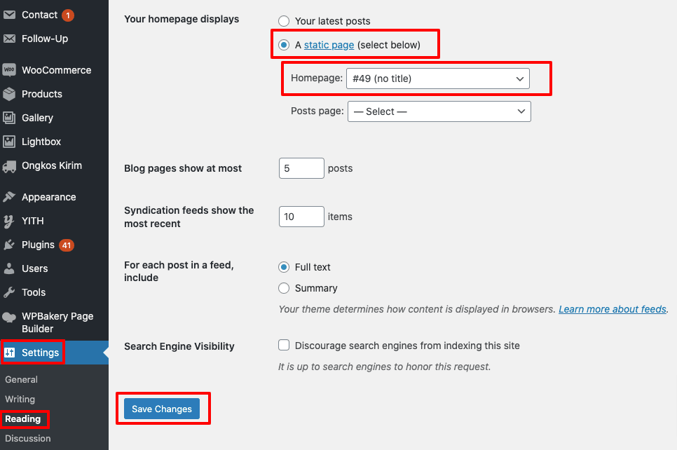Click the Blog pages show at most field
Viewport: 677px width, 450px height.
pyautogui.click(x=301, y=168)
